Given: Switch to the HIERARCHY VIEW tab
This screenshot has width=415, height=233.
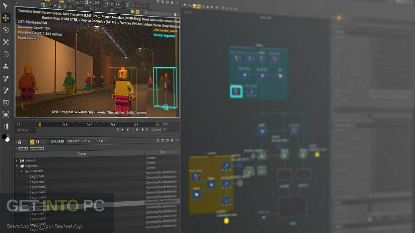Looking at the screenshot, I should (79, 141).
